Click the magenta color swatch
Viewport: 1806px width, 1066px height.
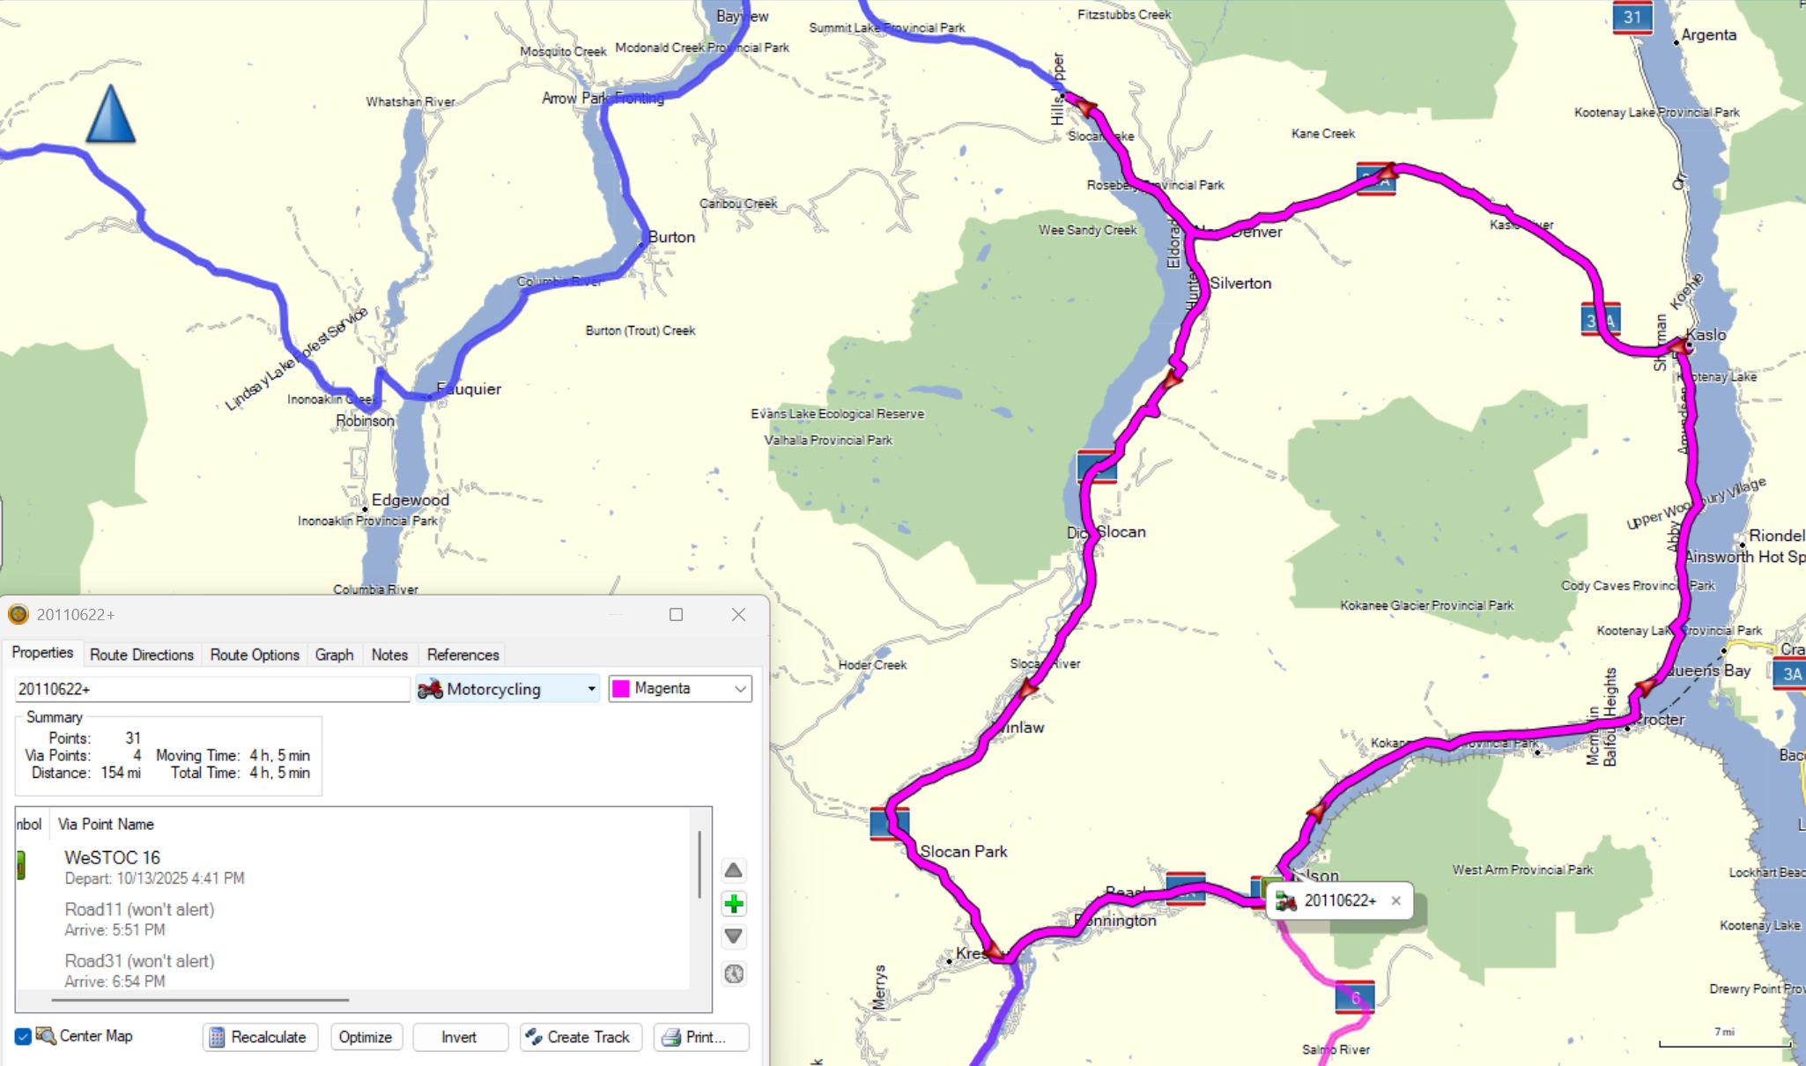pyautogui.click(x=621, y=689)
